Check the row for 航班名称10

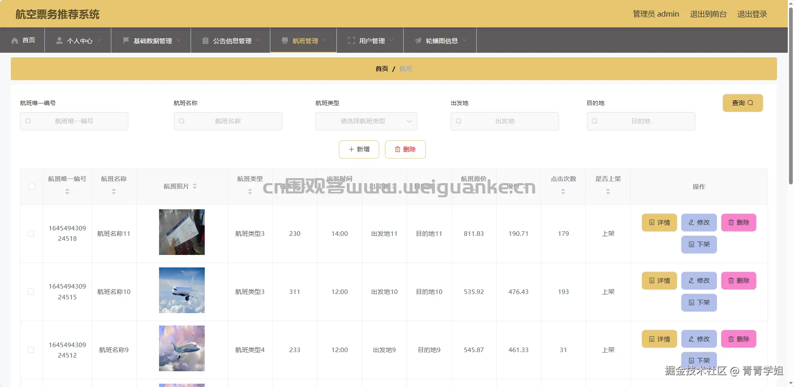[31, 292]
